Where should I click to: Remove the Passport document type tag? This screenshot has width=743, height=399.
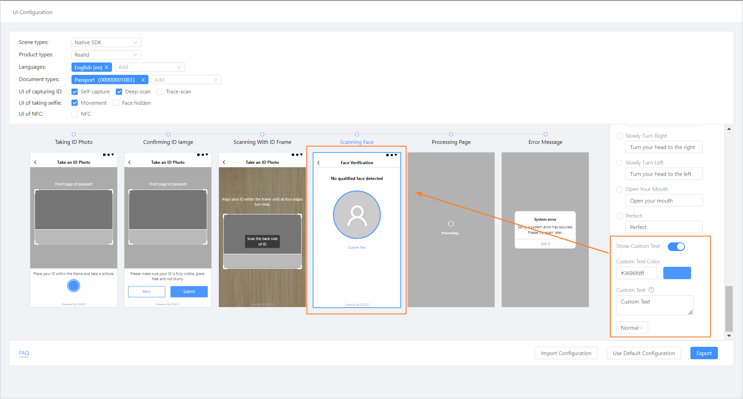(143, 80)
